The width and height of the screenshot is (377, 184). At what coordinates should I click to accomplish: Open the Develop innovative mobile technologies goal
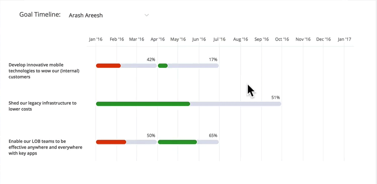tap(44, 71)
